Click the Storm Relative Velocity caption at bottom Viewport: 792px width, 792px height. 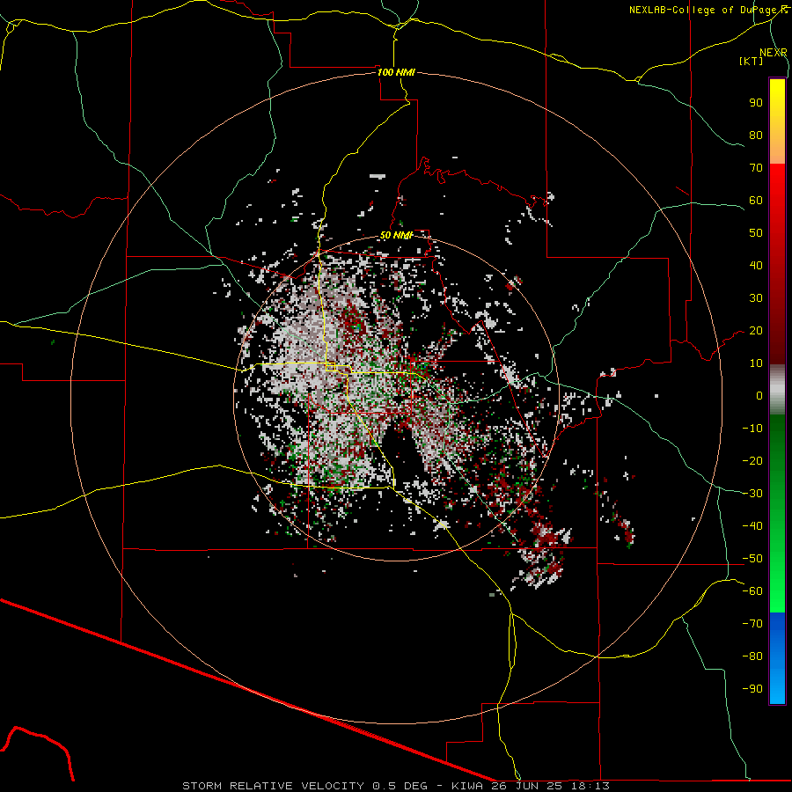click(x=396, y=786)
